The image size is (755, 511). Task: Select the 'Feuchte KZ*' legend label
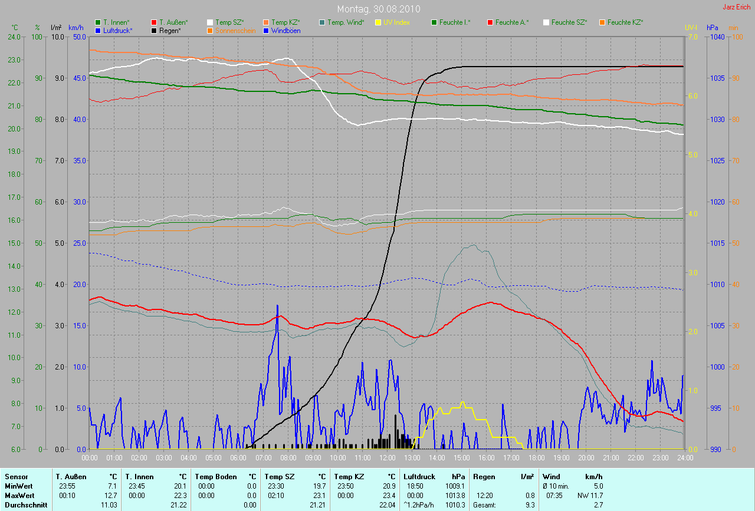[625, 22]
